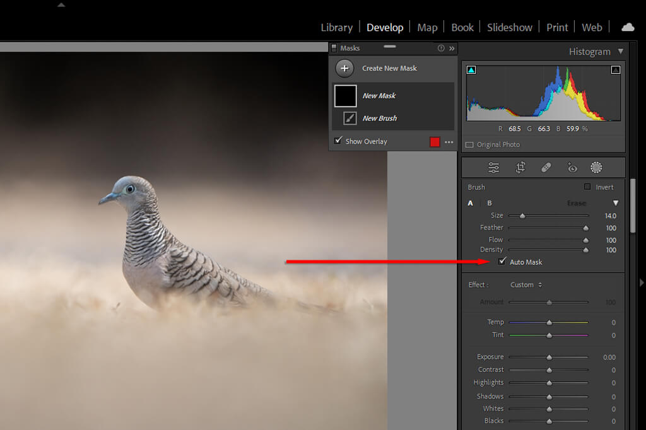The width and height of the screenshot is (646, 430).
Task: Click the plus icon to create mask
Action: [344, 68]
